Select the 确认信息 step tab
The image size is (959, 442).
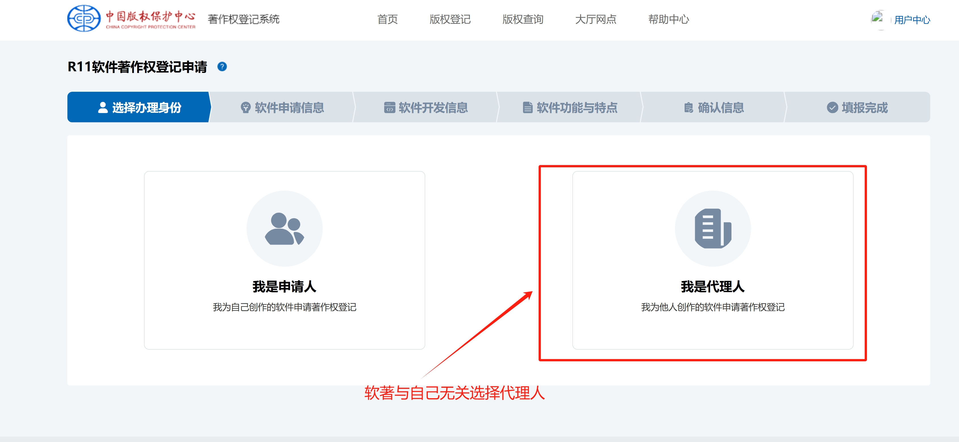(x=714, y=107)
